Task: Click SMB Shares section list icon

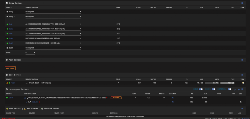Action: pos(242,109)
